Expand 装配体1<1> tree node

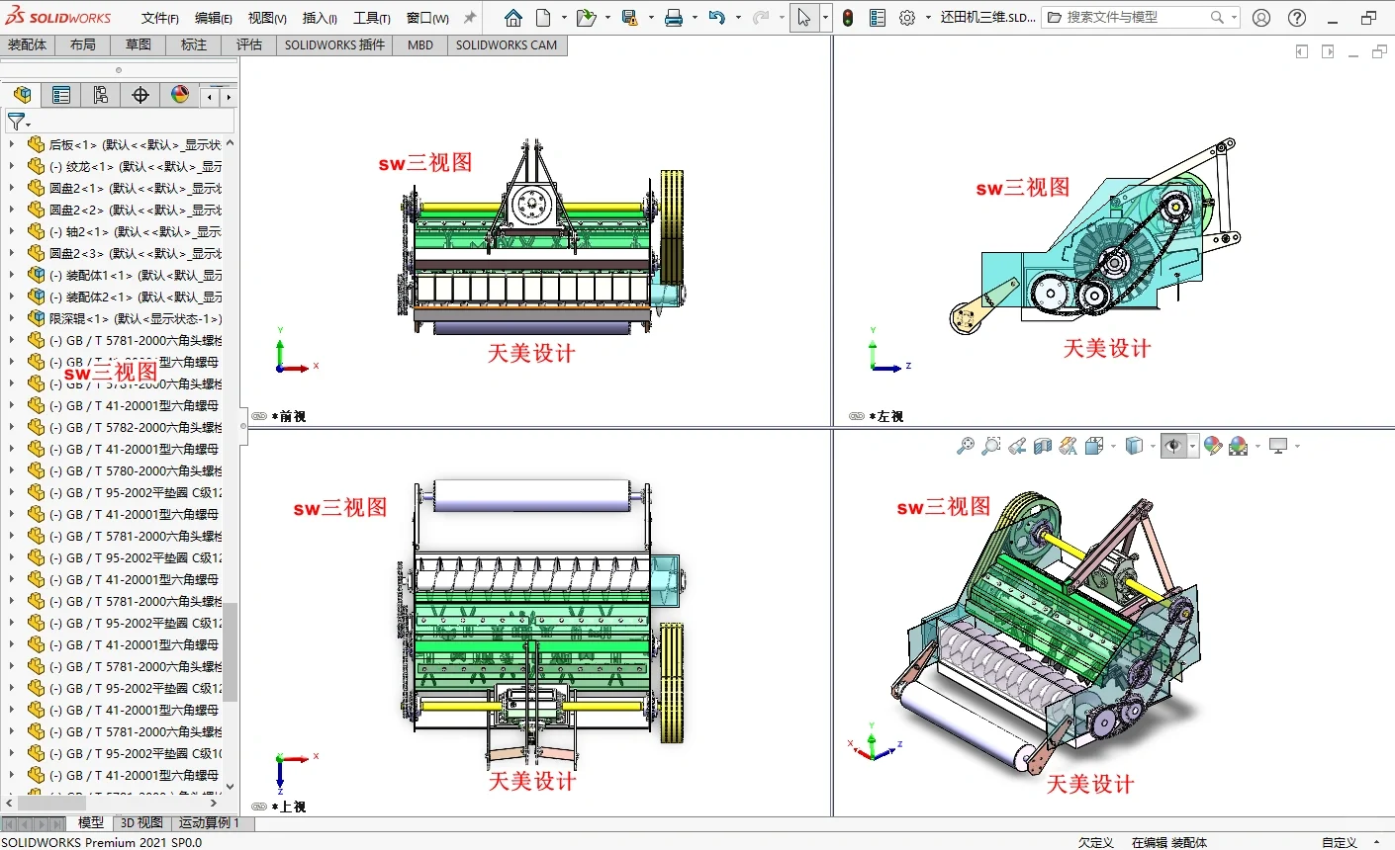pyautogui.click(x=12, y=275)
